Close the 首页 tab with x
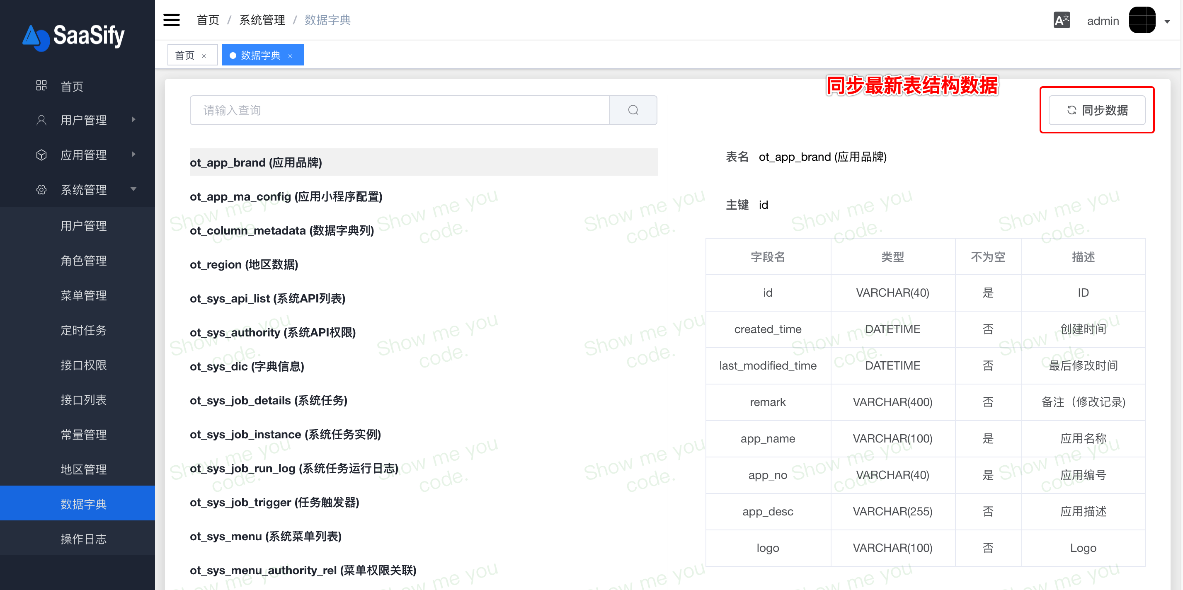The height and width of the screenshot is (590, 1183). [x=204, y=56]
